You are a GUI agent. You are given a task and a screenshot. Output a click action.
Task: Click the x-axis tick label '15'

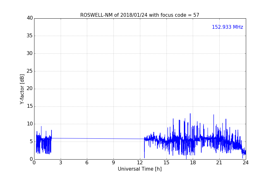tap(166, 163)
